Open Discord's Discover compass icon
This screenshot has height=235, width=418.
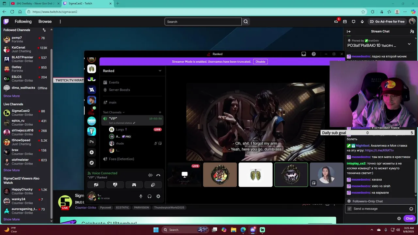(91, 163)
